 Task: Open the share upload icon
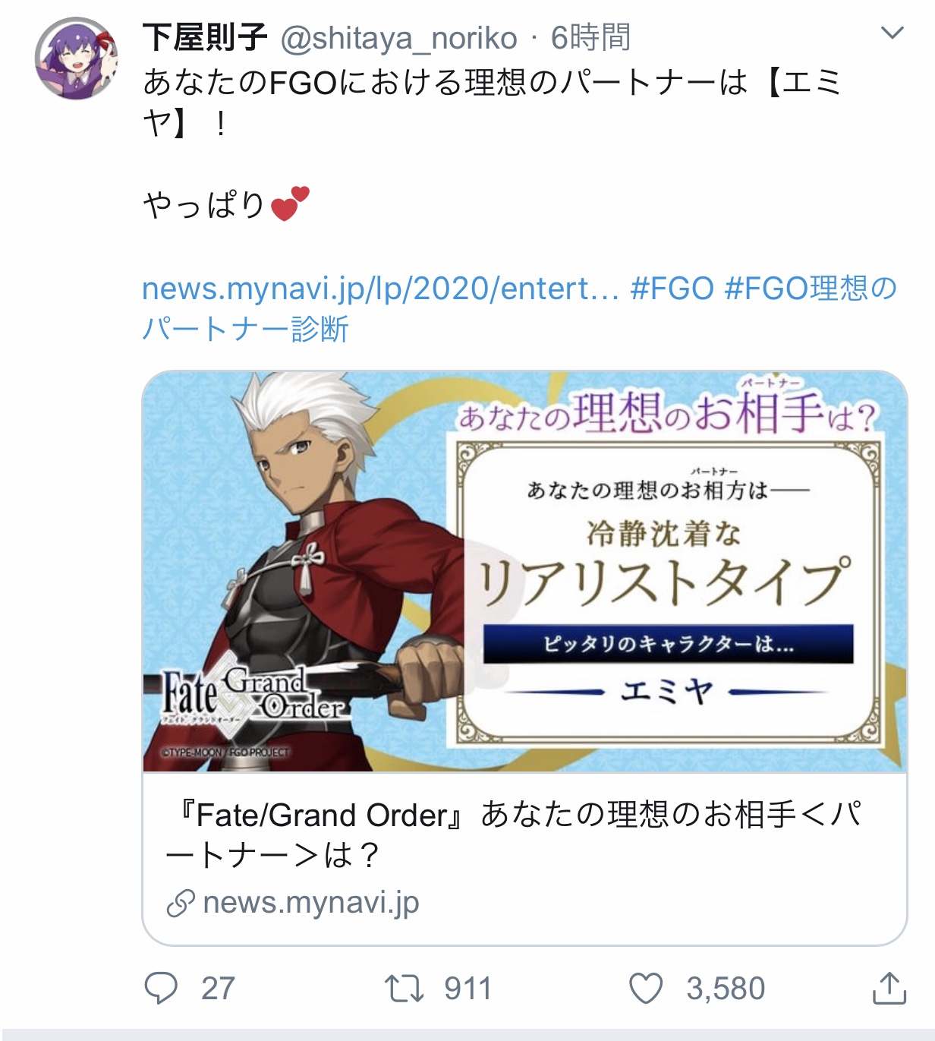click(889, 988)
